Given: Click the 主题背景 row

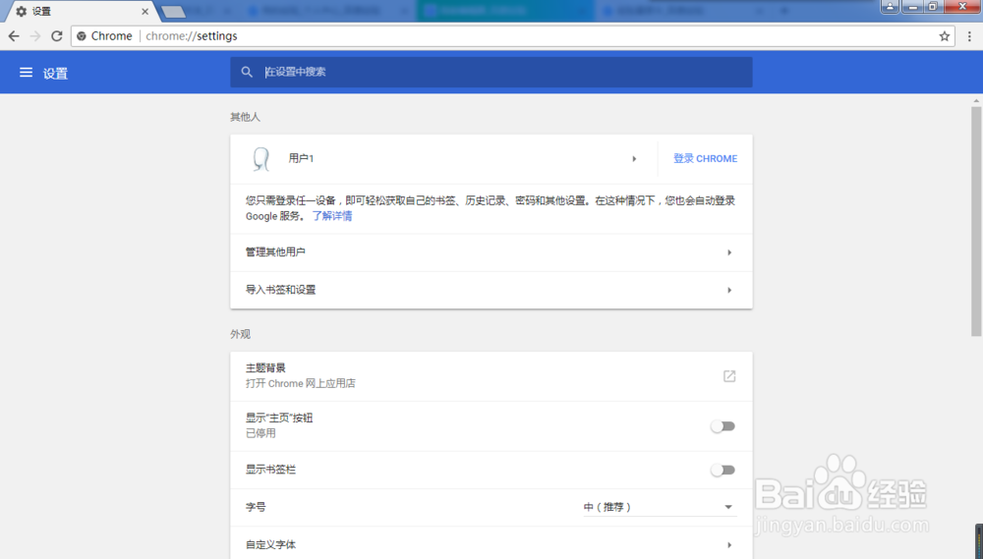Looking at the screenshot, I should [x=491, y=376].
